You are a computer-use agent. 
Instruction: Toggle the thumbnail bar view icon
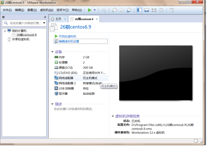click(146, 10)
